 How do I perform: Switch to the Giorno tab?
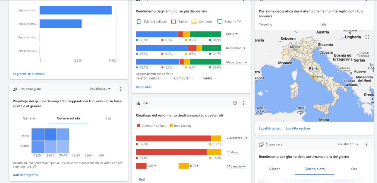[x=275, y=169]
